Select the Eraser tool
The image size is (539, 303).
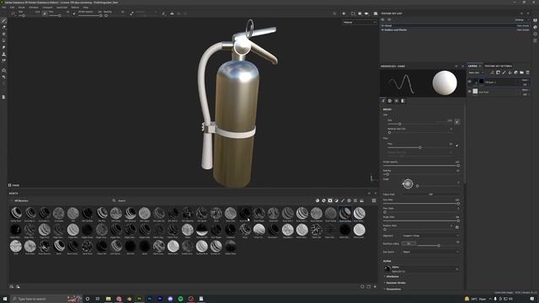pyautogui.click(x=3, y=27)
